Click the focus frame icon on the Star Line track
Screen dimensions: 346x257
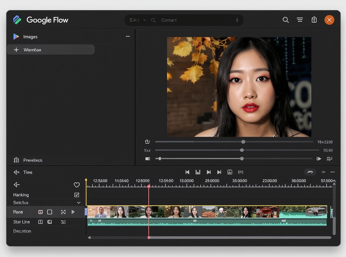click(63, 222)
